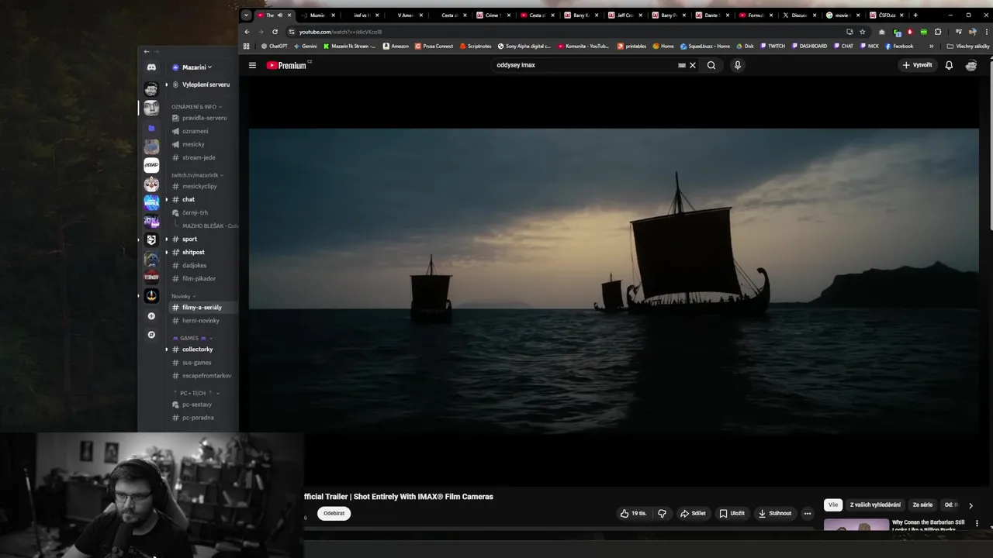Show hidden bookmarks overflow chevron
Screen dimensions: 993x558
click(931, 46)
